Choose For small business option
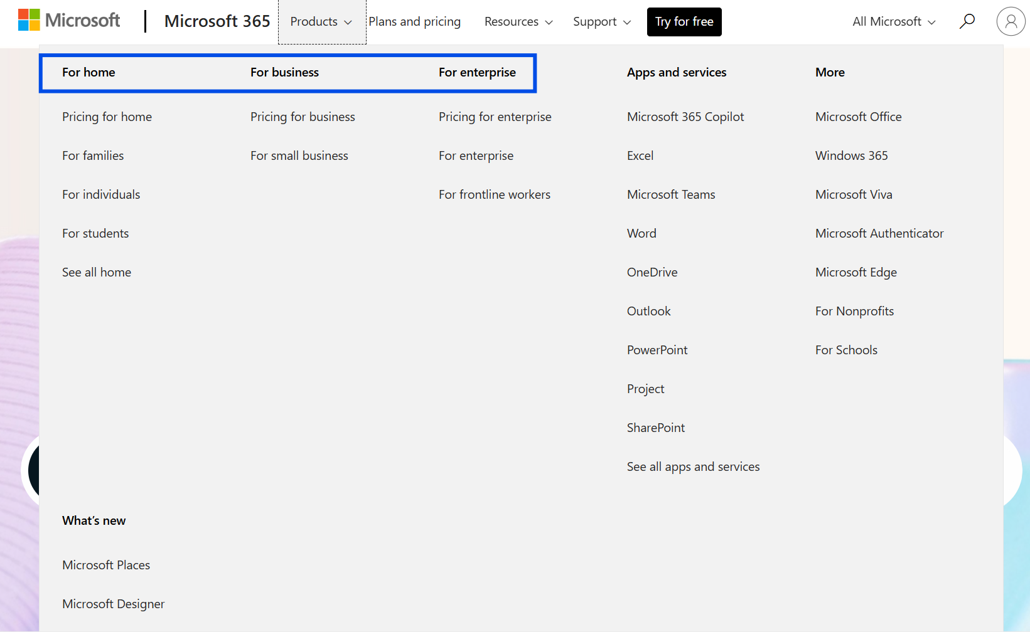This screenshot has height=632, width=1030. (x=299, y=155)
